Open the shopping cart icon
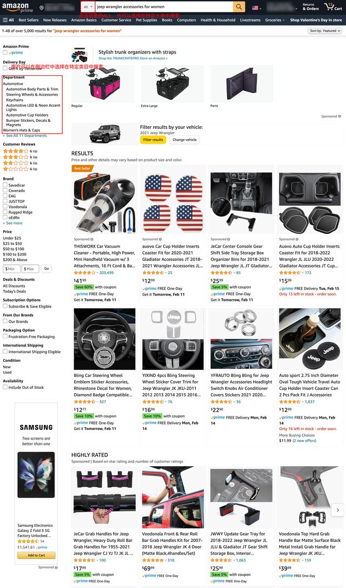This screenshot has width=346, height=588. [333, 6]
